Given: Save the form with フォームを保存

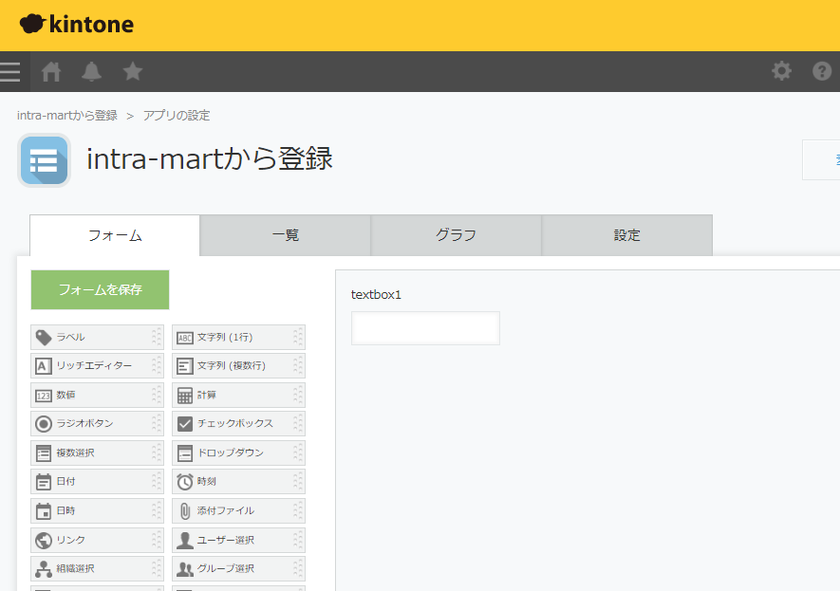Looking at the screenshot, I should 101,289.
